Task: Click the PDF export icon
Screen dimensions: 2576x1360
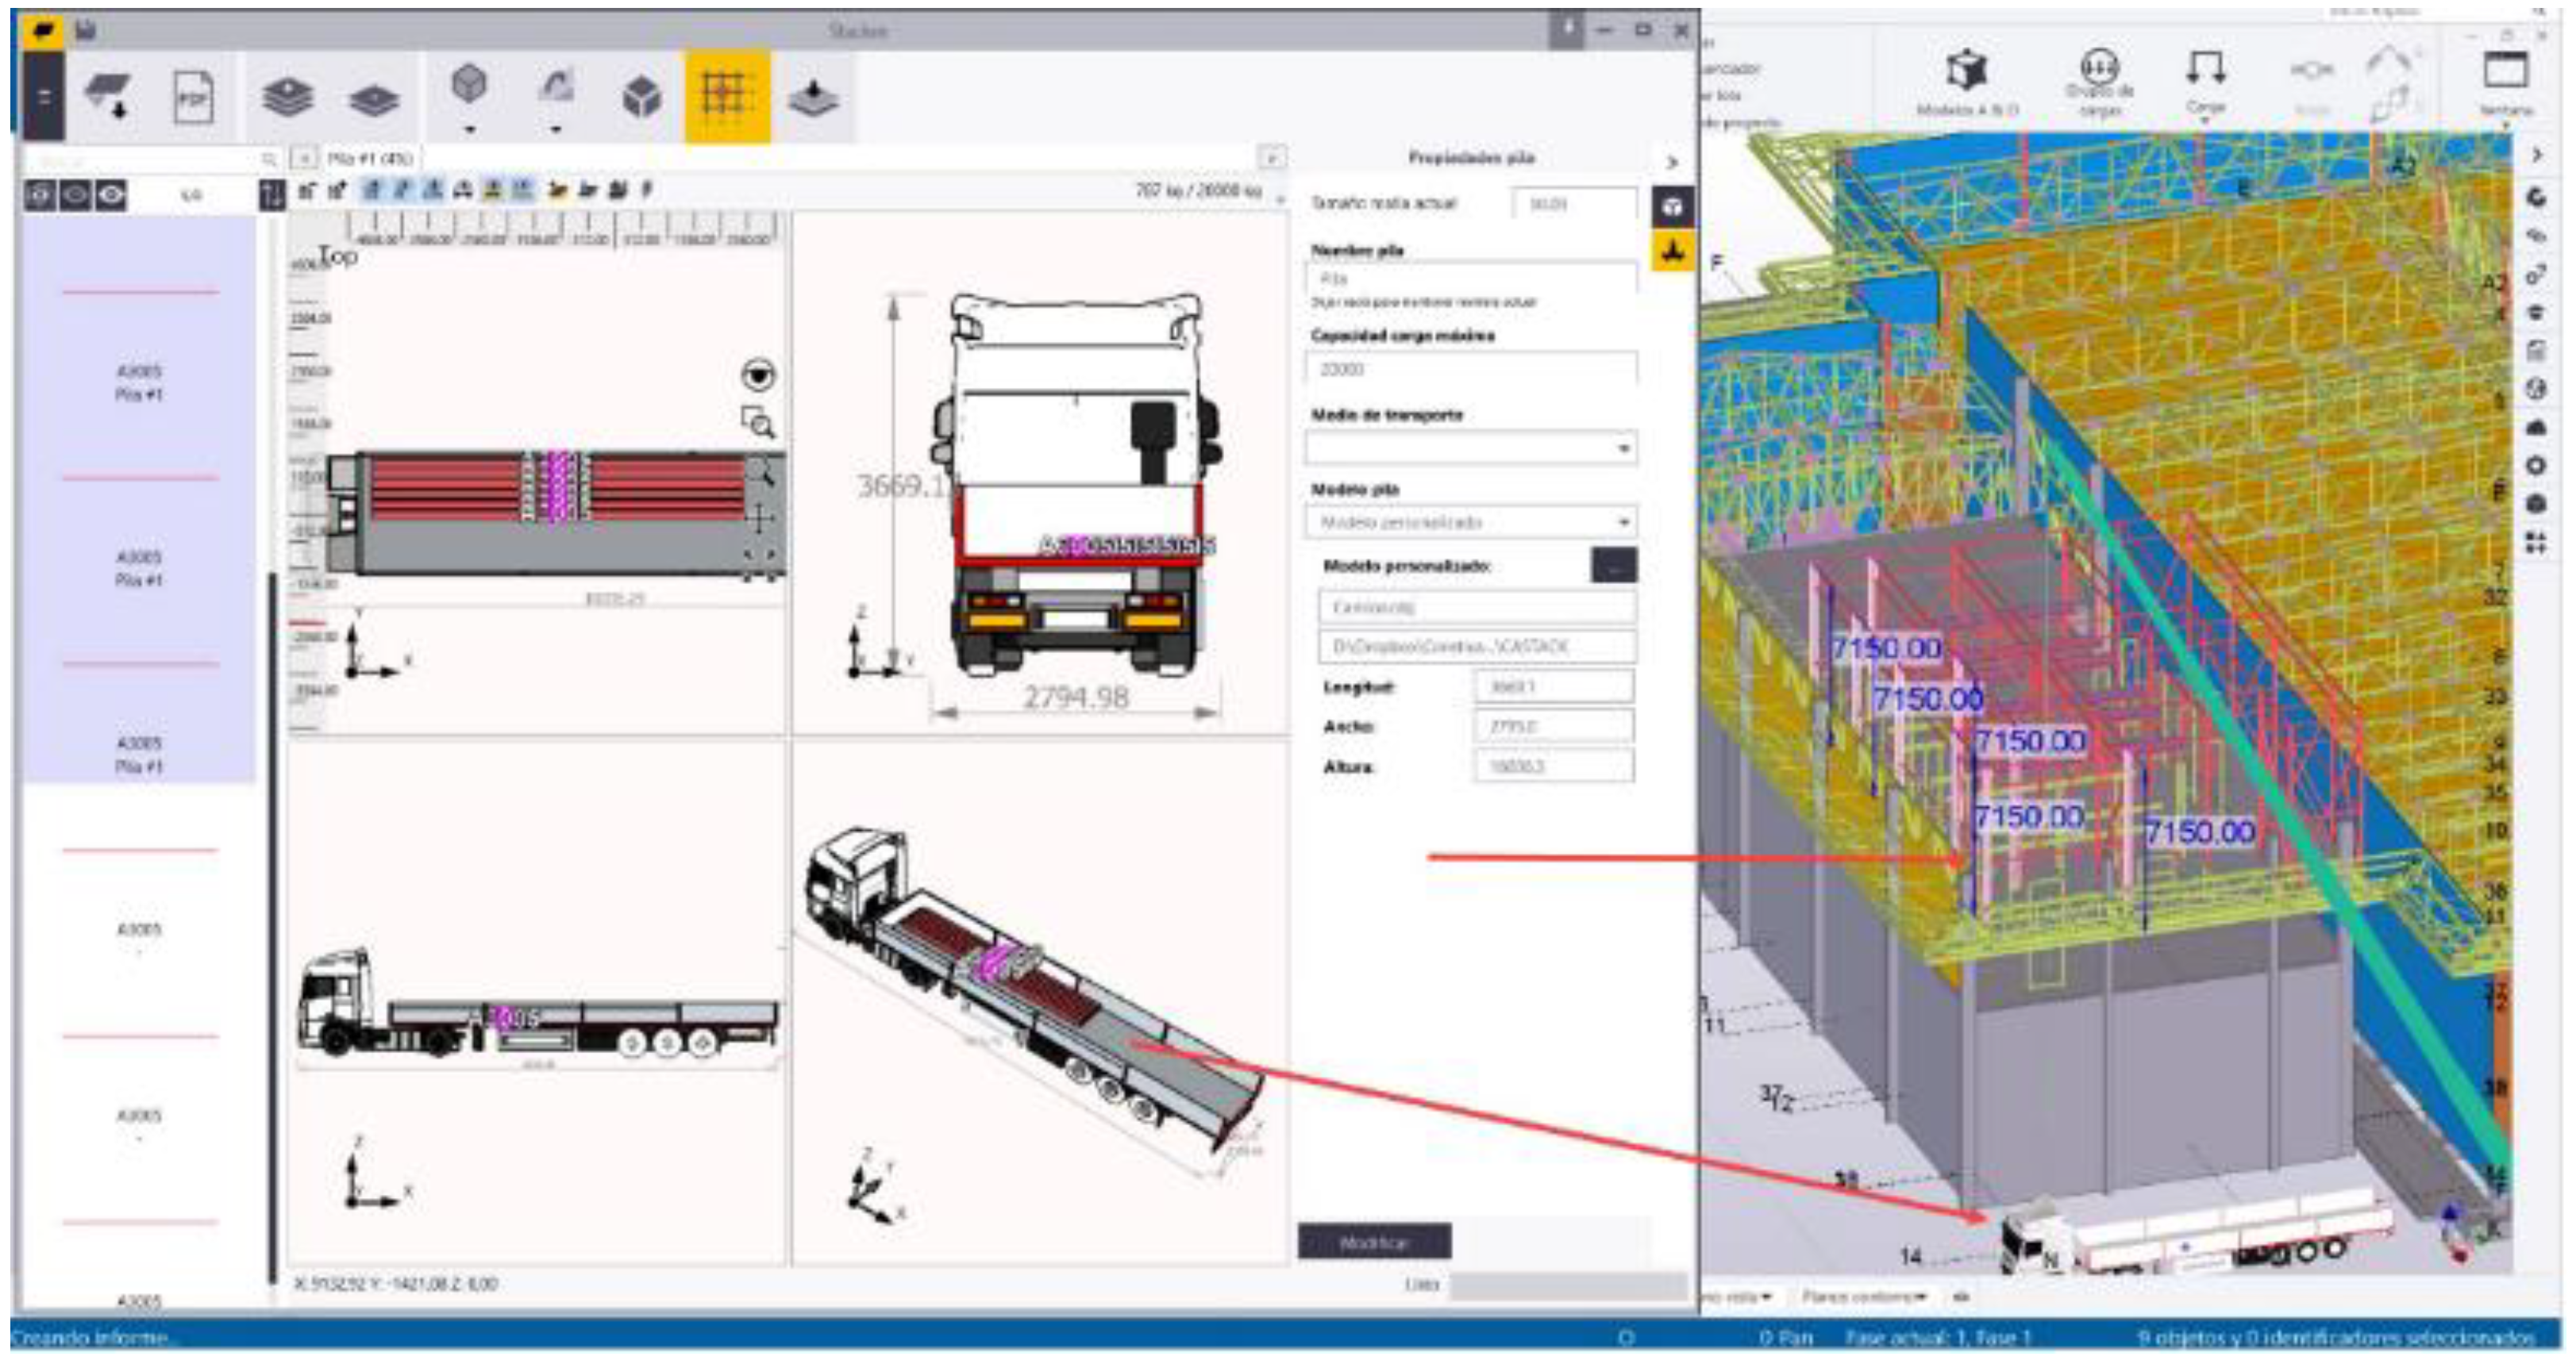Action: point(193,98)
